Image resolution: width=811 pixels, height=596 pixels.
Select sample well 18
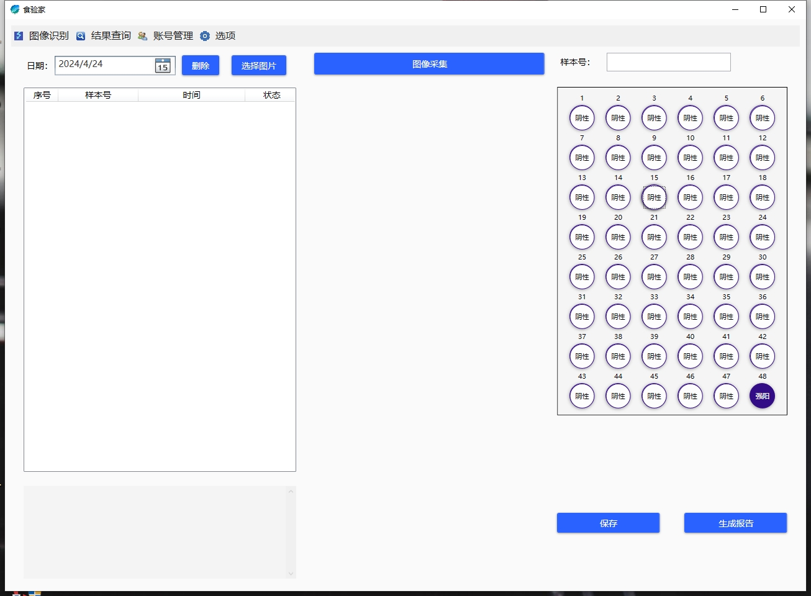click(x=763, y=197)
